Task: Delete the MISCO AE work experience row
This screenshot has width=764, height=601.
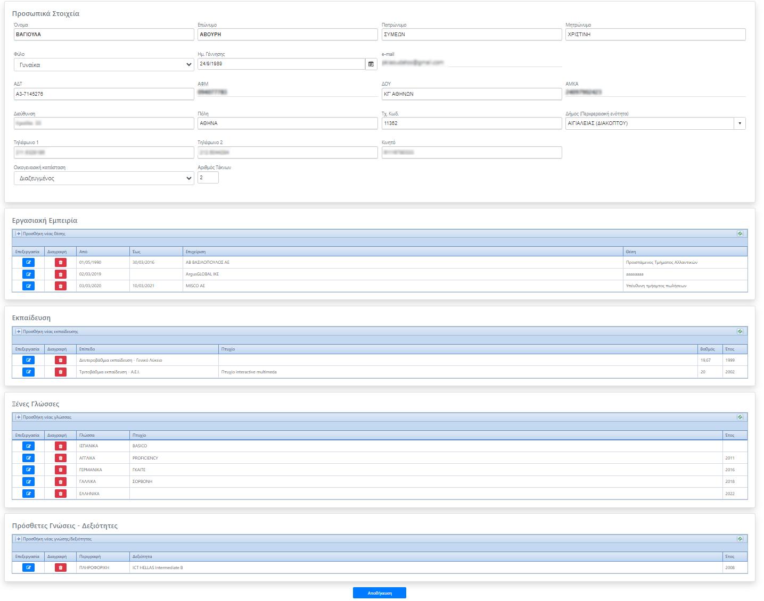Action: [x=61, y=286]
